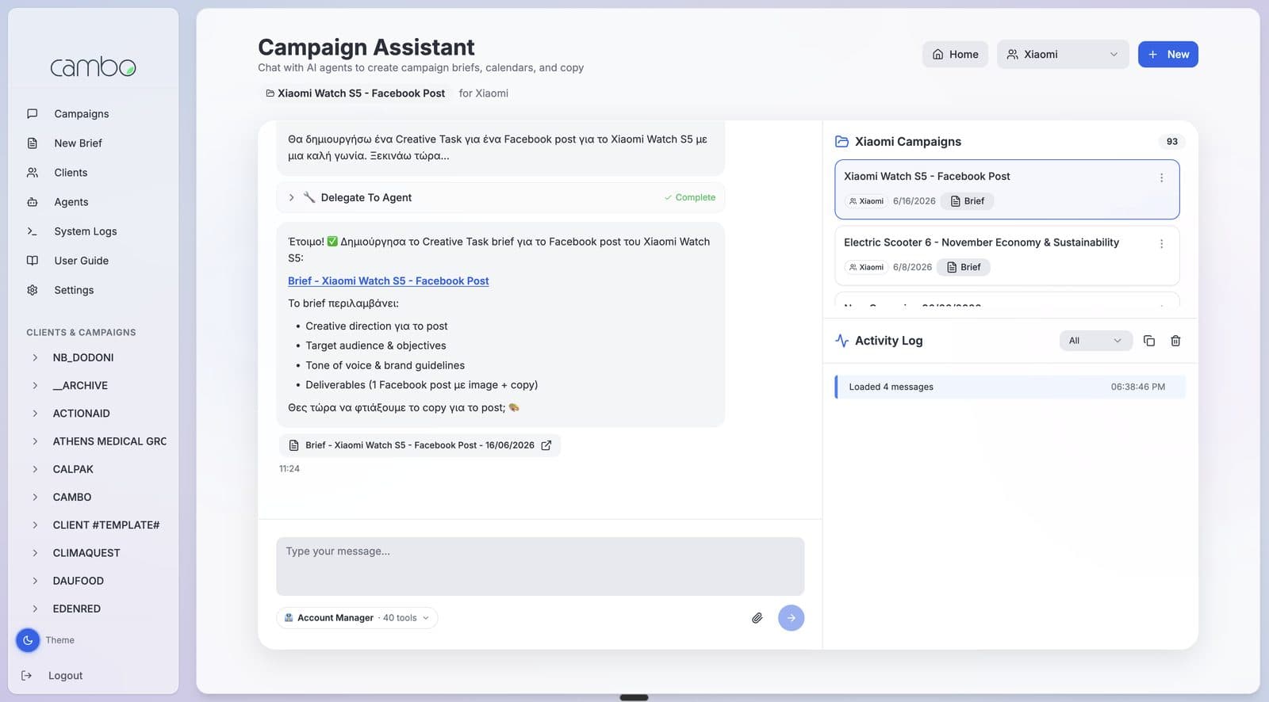
Task: Expand the CLIENT #TEMPLATE# chevron
Action: click(x=35, y=525)
